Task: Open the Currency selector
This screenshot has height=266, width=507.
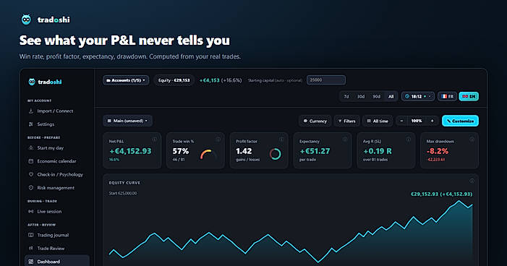Action: click(x=315, y=121)
